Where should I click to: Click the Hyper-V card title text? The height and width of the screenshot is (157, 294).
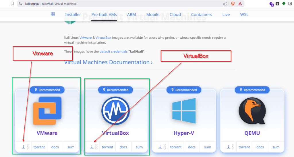coord(184,133)
